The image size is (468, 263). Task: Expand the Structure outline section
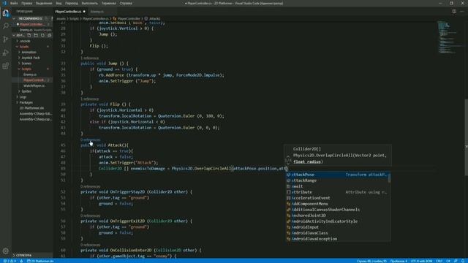32,255
